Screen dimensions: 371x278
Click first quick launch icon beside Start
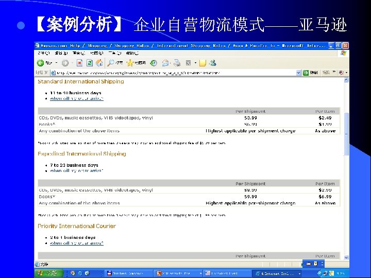tap(73, 273)
